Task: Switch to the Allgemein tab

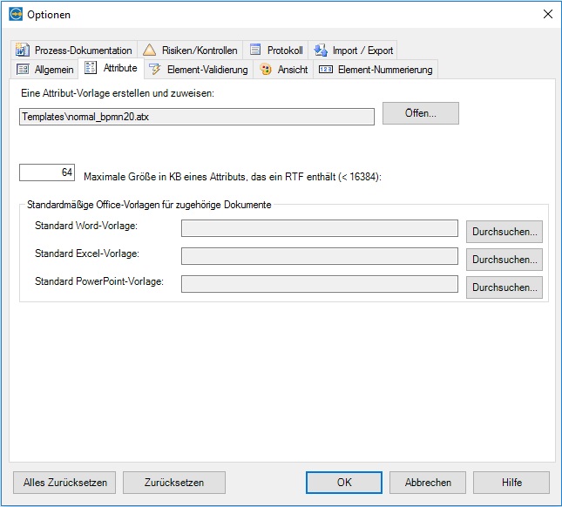Action: tap(44, 69)
